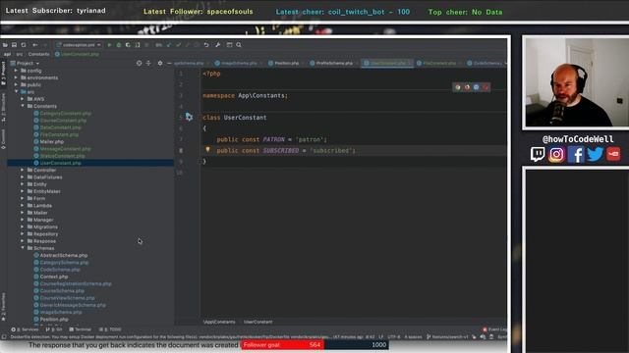The width and height of the screenshot is (629, 353).
Task: Click the red Follower goal progress bar
Action: point(282,345)
